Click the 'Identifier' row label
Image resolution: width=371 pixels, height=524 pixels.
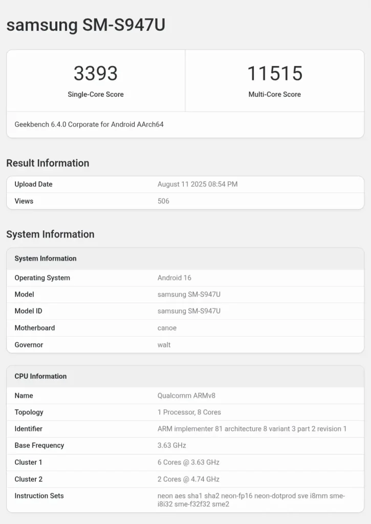coord(29,429)
